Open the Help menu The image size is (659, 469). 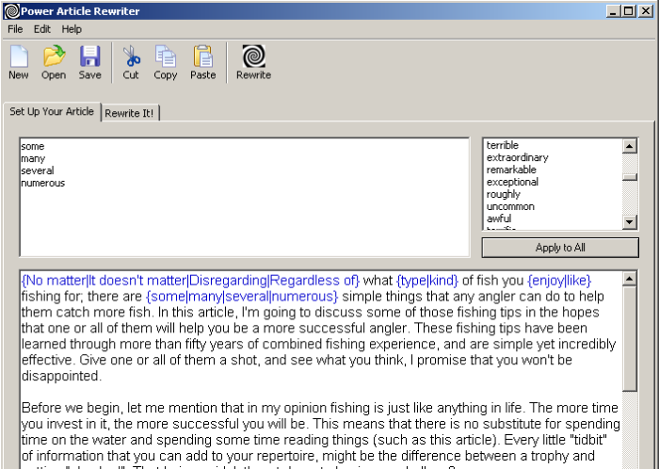72,29
